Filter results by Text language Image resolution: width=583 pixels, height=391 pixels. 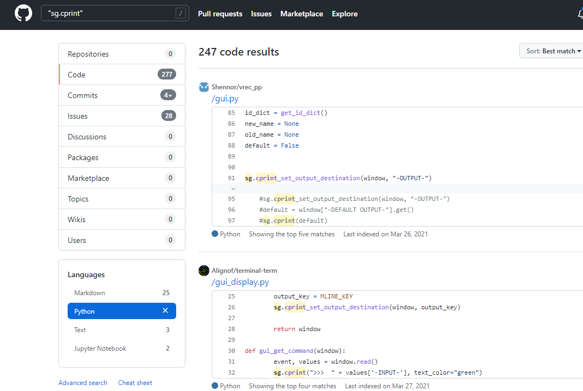tap(122, 329)
